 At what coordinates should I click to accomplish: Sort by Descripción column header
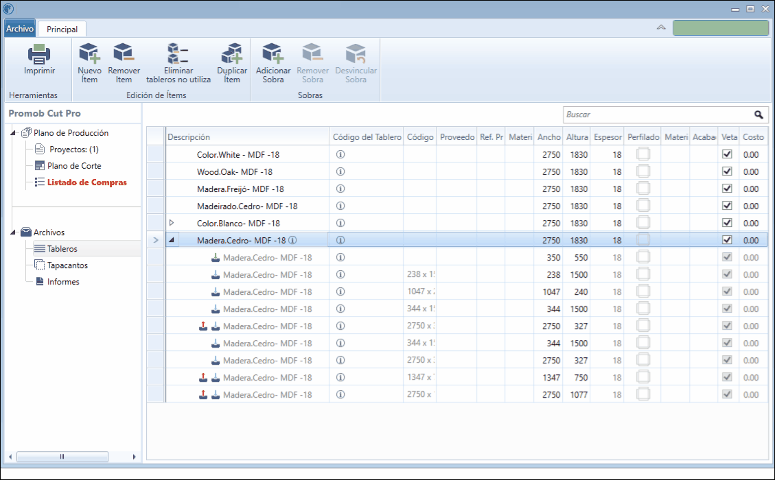(x=247, y=136)
